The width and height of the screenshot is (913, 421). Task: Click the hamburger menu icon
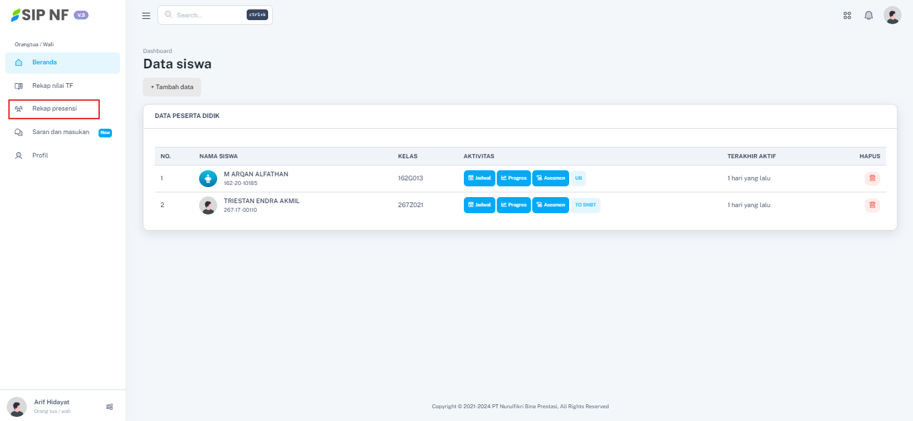146,15
